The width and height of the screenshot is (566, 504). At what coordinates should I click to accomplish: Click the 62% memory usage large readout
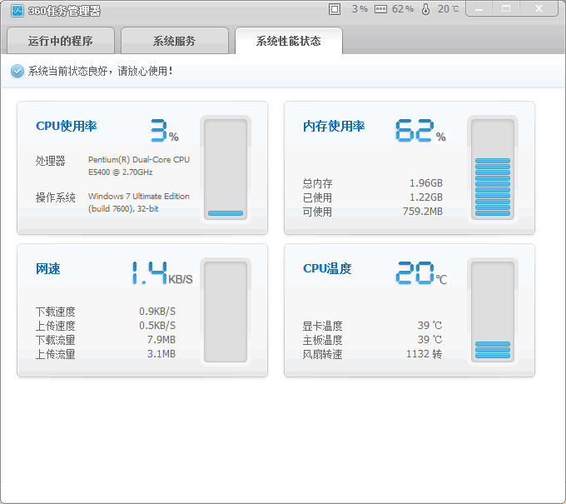tap(420, 131)
